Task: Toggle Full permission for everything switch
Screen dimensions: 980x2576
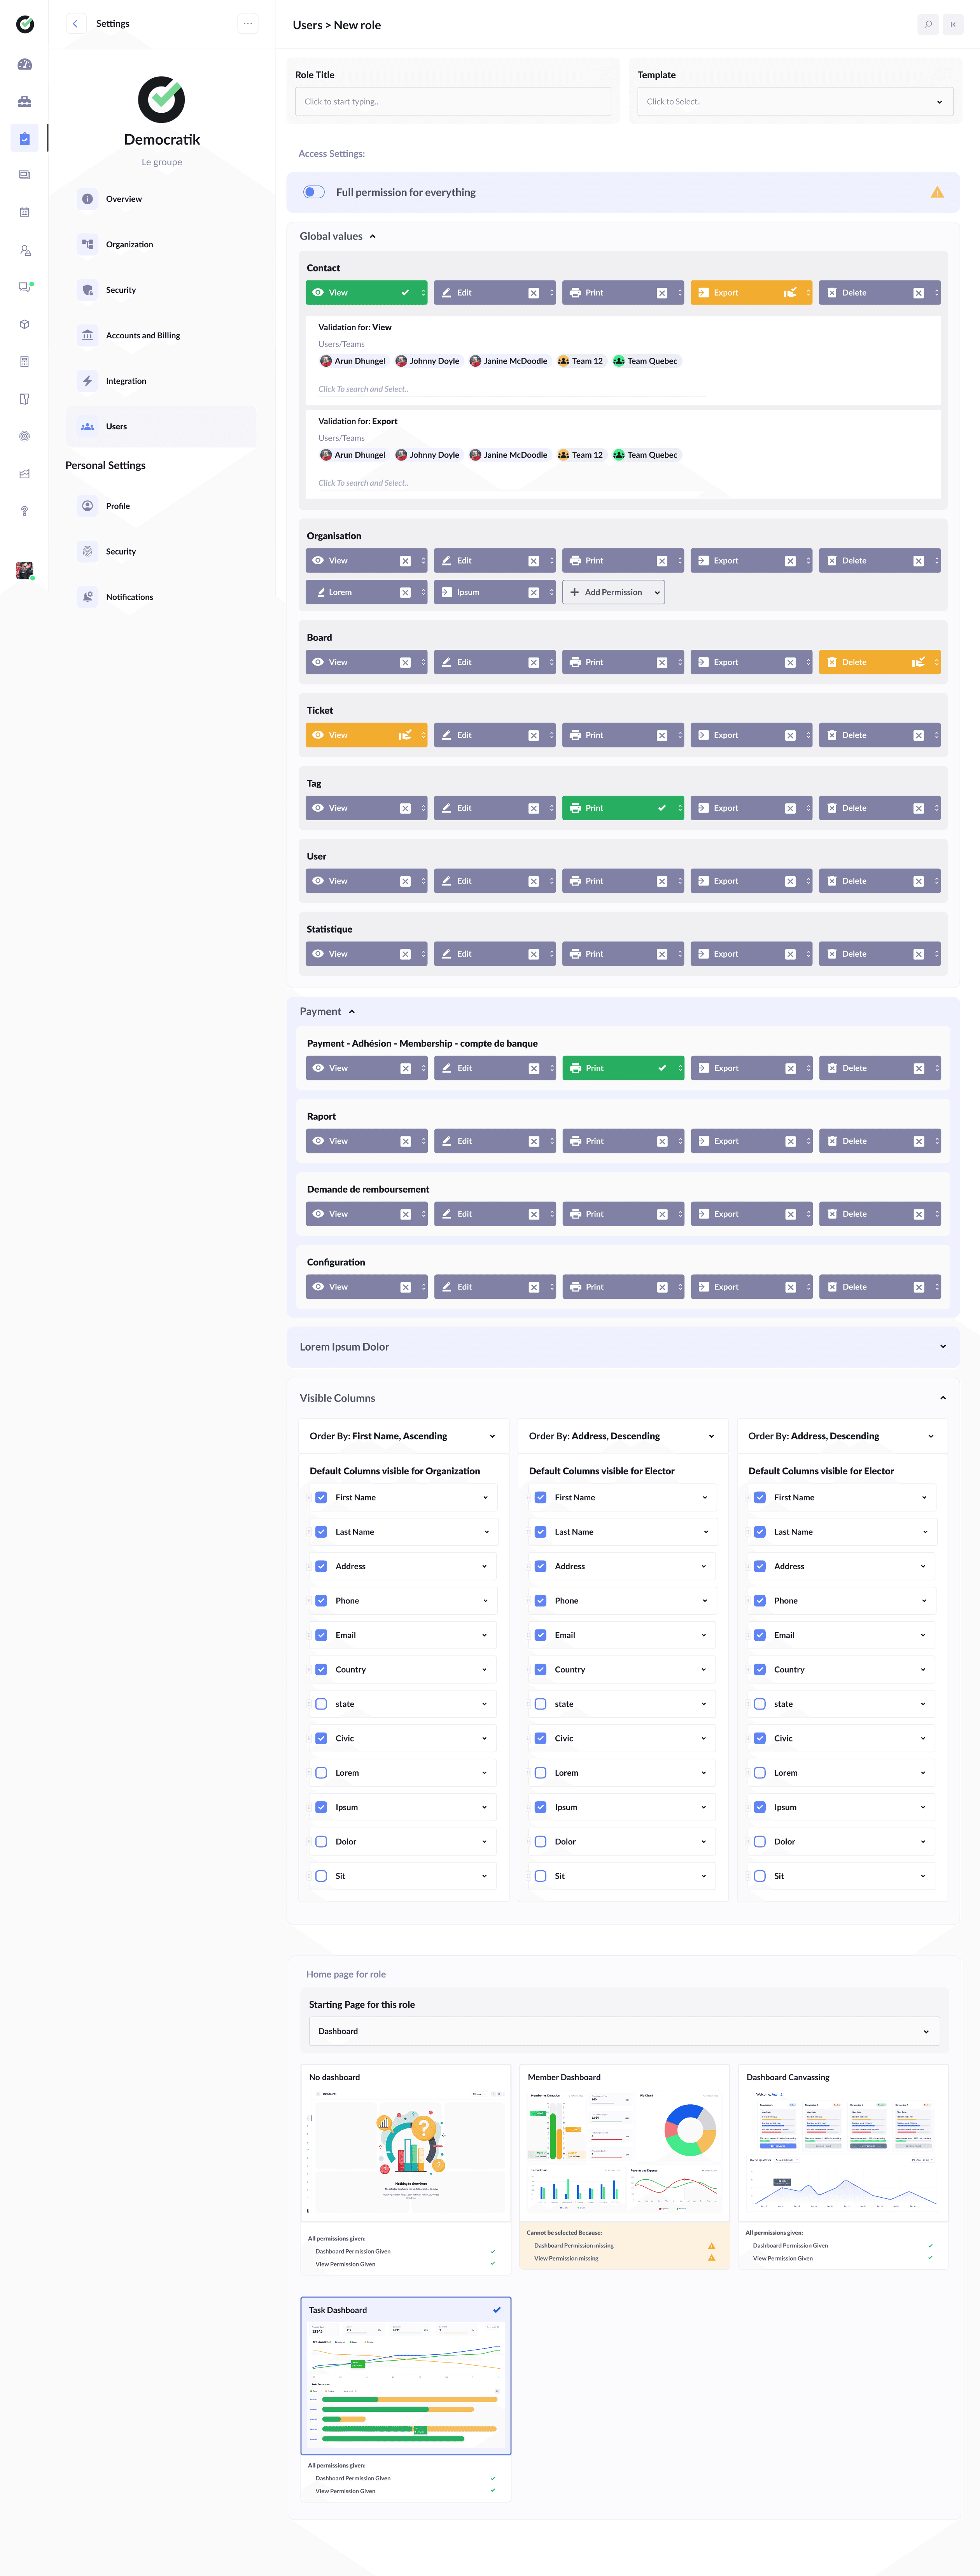Action: [x=314, y=192]
